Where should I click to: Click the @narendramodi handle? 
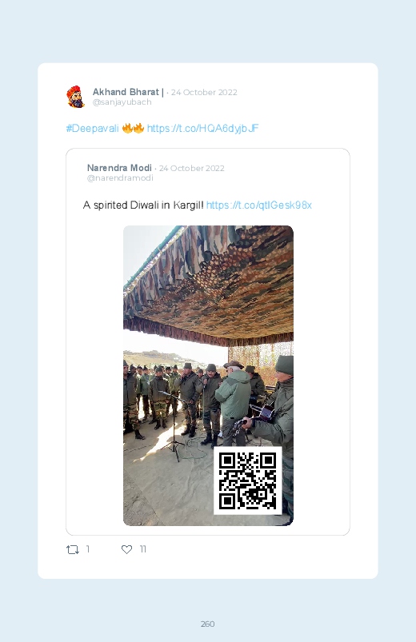pyautogui.click(x=120, y=178)
